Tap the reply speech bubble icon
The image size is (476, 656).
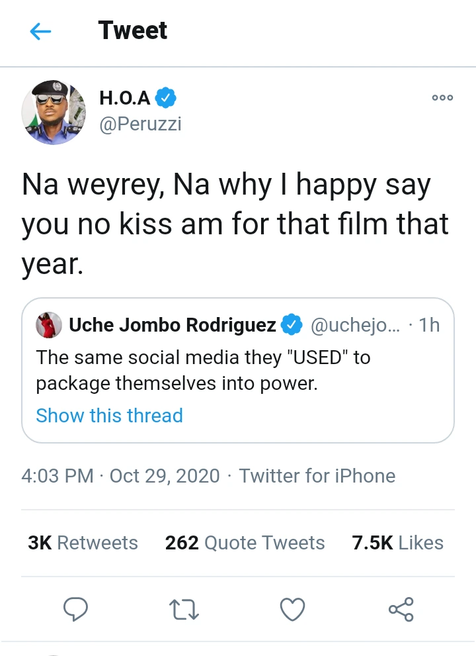76,609
